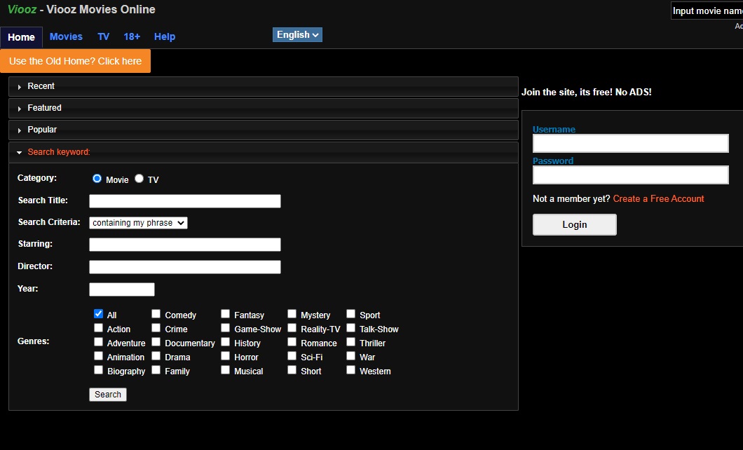Screen dimensions: 743x450
Task: Focus the Director input field
Action: click(x=185, y=266)
